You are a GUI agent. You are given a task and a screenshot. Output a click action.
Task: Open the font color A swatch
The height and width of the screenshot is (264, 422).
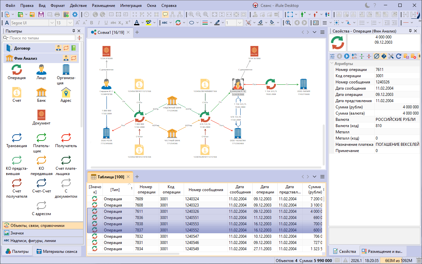point(137,23)
